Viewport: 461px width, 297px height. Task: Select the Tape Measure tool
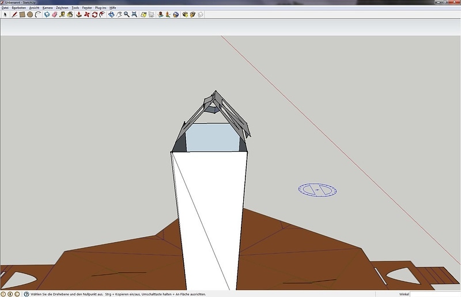62,14
